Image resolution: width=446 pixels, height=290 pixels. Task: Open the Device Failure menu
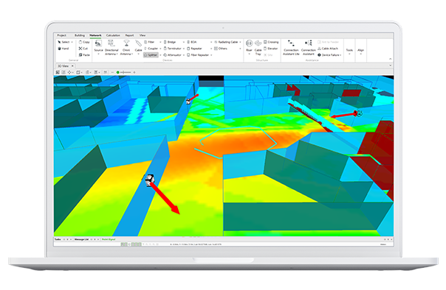point(329,55)
